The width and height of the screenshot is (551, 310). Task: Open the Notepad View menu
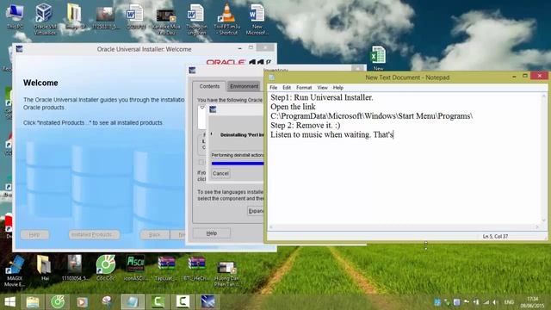click(322, 88)
